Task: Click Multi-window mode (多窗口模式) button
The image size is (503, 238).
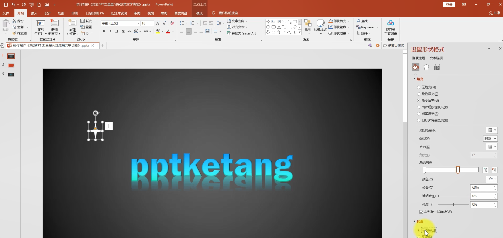Action: pos(394,45)
